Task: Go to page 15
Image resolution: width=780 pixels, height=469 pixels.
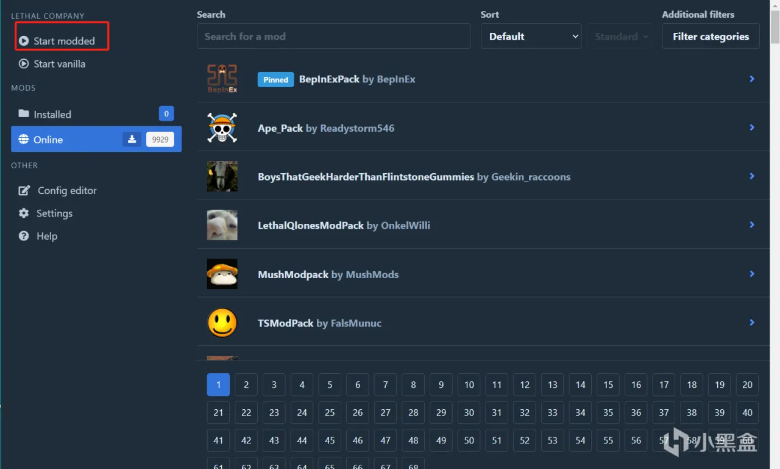Action: pos(608,385)
